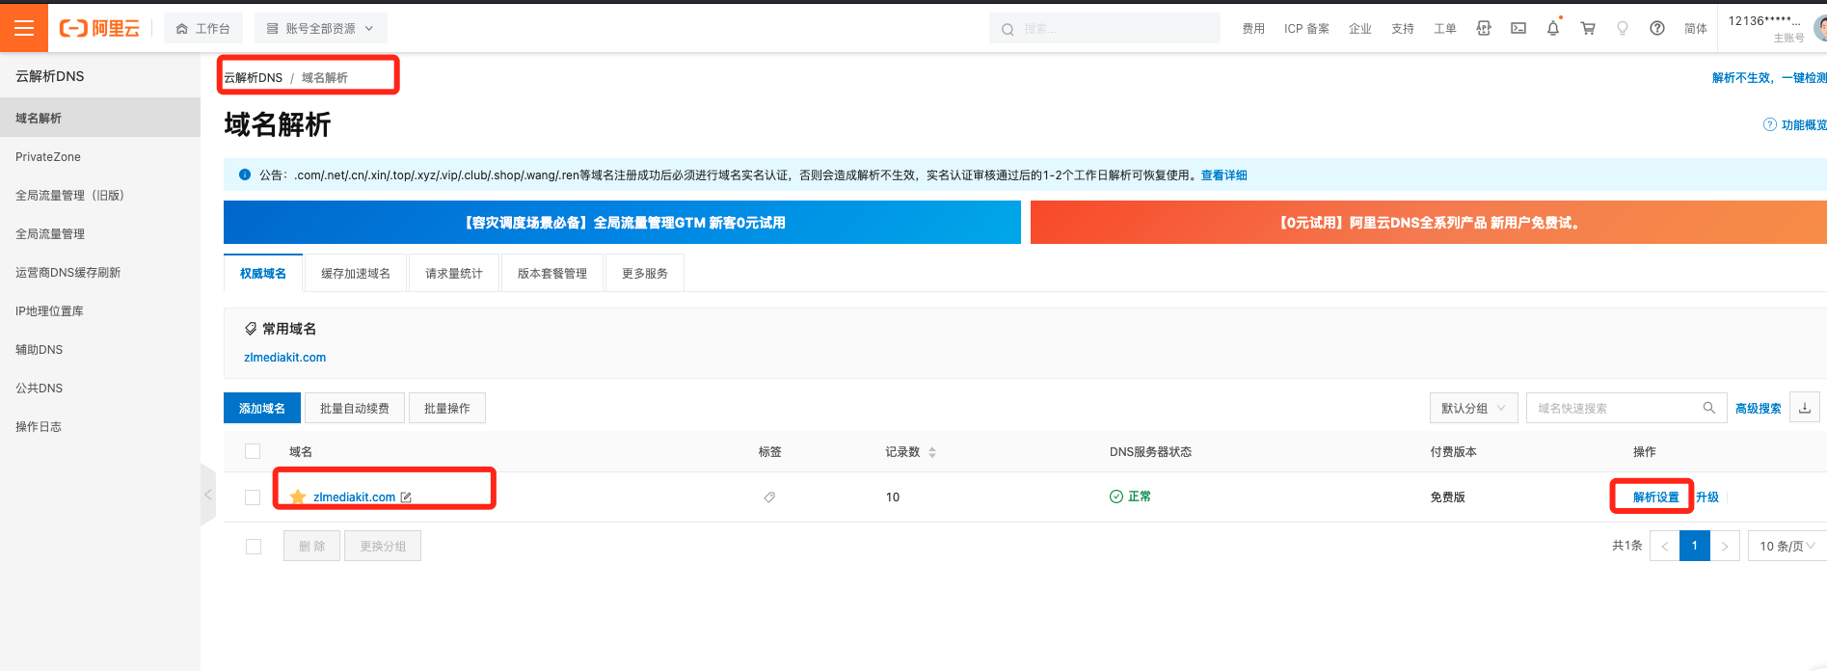Click 查看详细 in the announcement

click(1223, 175)
